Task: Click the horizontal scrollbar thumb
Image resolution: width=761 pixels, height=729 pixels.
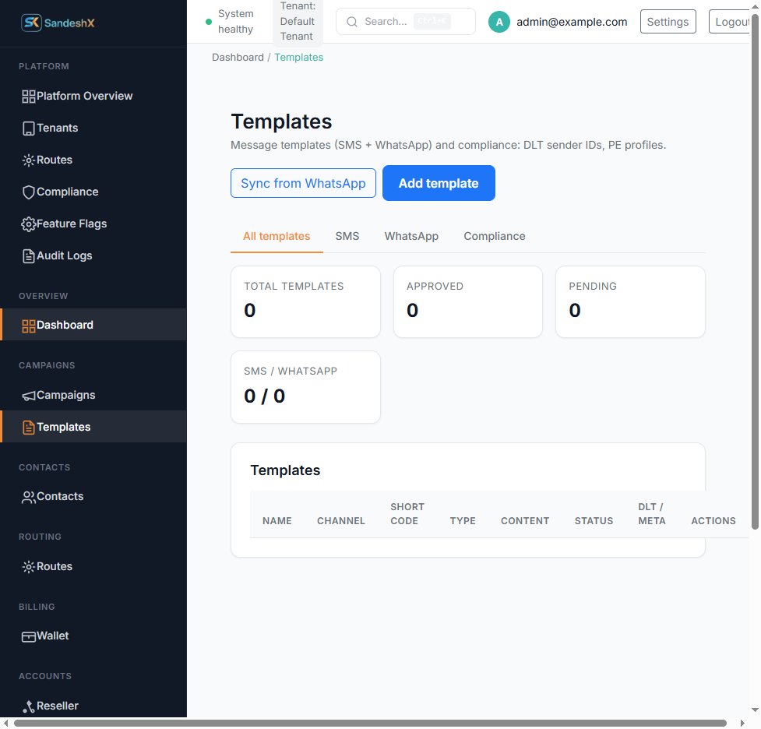Action: coord(370,724)
